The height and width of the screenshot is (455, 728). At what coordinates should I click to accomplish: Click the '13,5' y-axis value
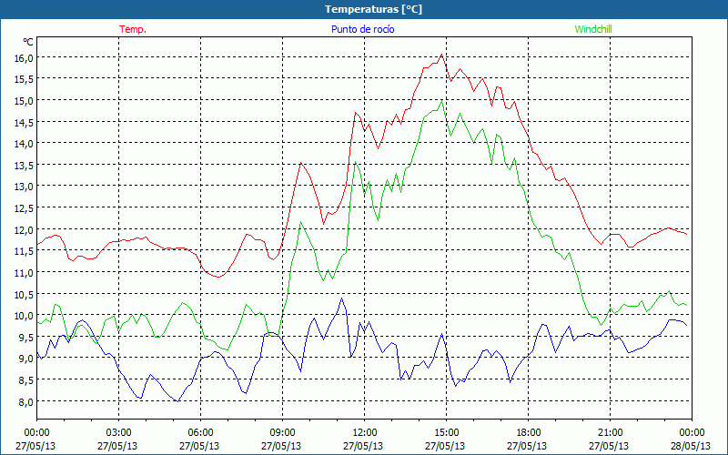(25, 166)
